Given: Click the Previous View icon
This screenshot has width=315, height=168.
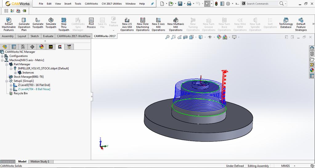Looking at the screenshot, I should [180, 37].
